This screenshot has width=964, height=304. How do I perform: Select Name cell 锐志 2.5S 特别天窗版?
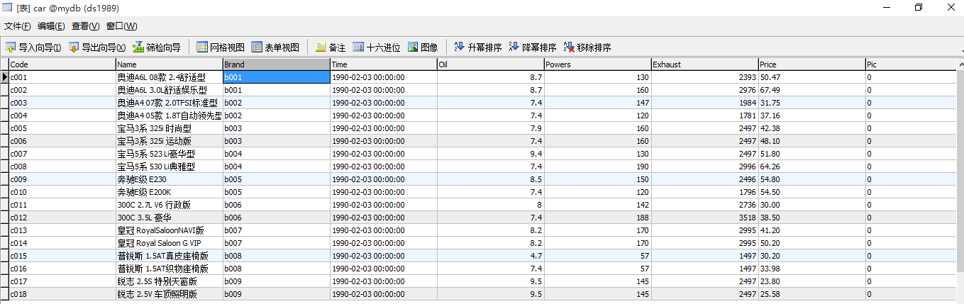[170, 281]
